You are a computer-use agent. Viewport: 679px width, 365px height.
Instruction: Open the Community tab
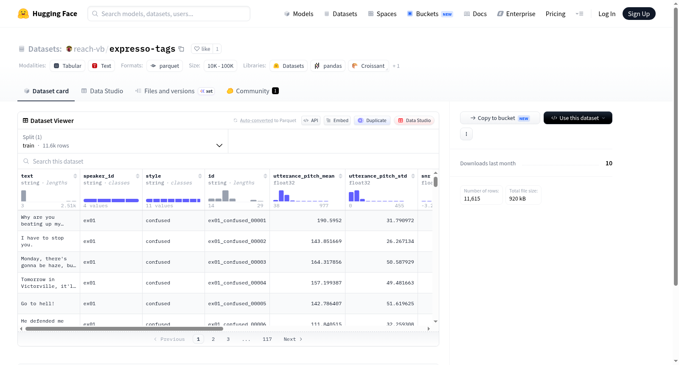[x=253, y=91]
